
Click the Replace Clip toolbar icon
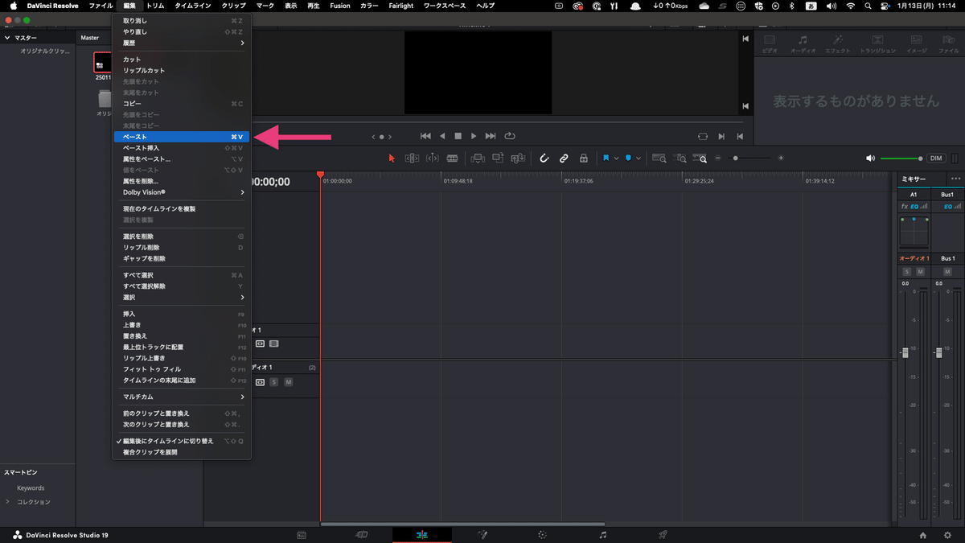[517, 158]
